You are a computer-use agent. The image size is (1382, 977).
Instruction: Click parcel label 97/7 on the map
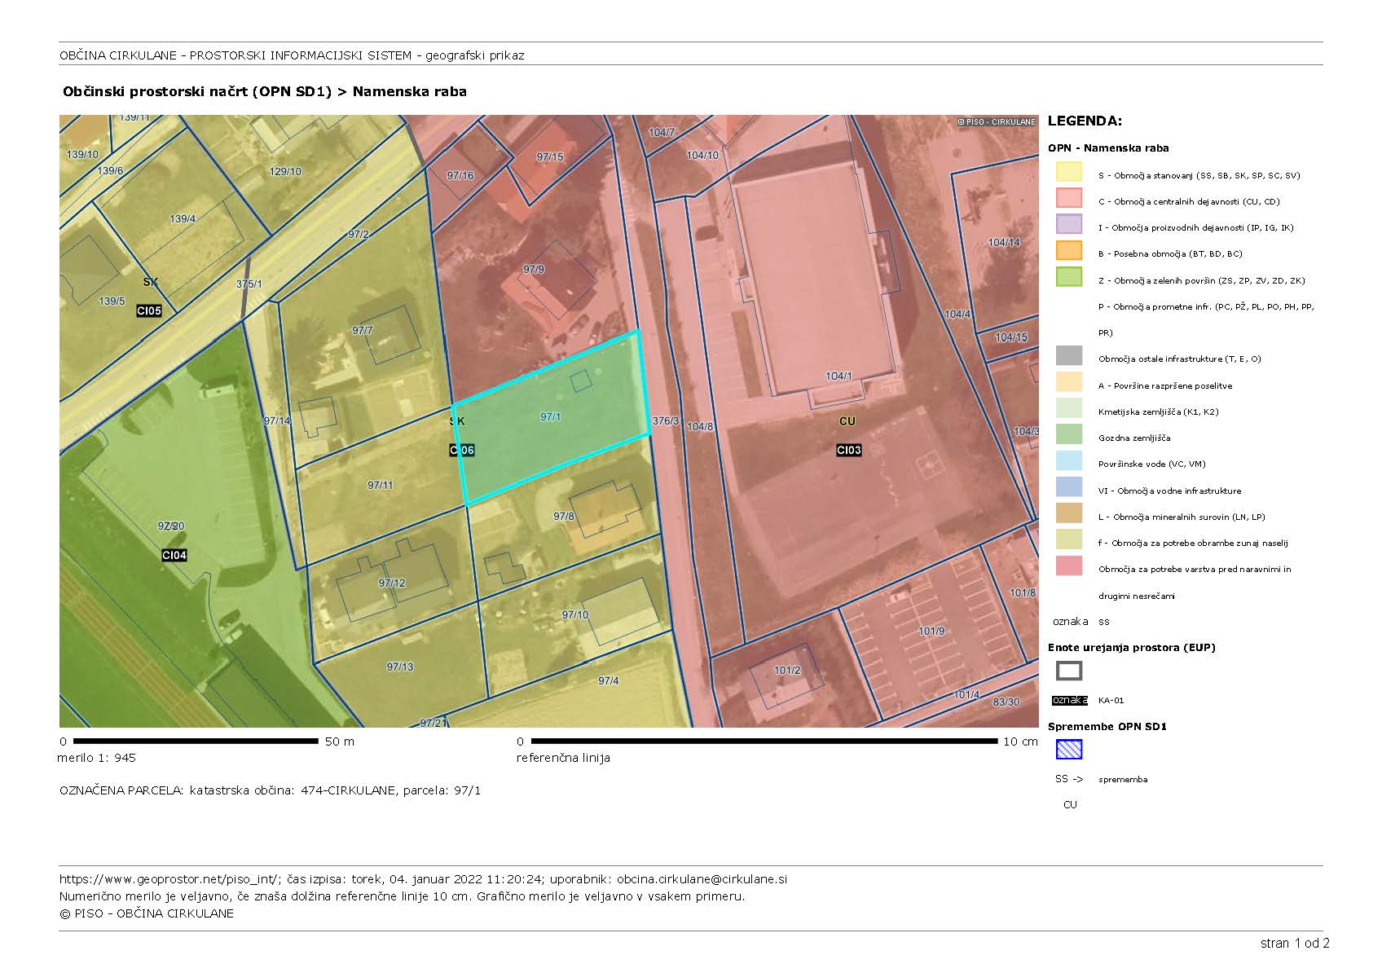pyautogui.click(x=363, y=331)
